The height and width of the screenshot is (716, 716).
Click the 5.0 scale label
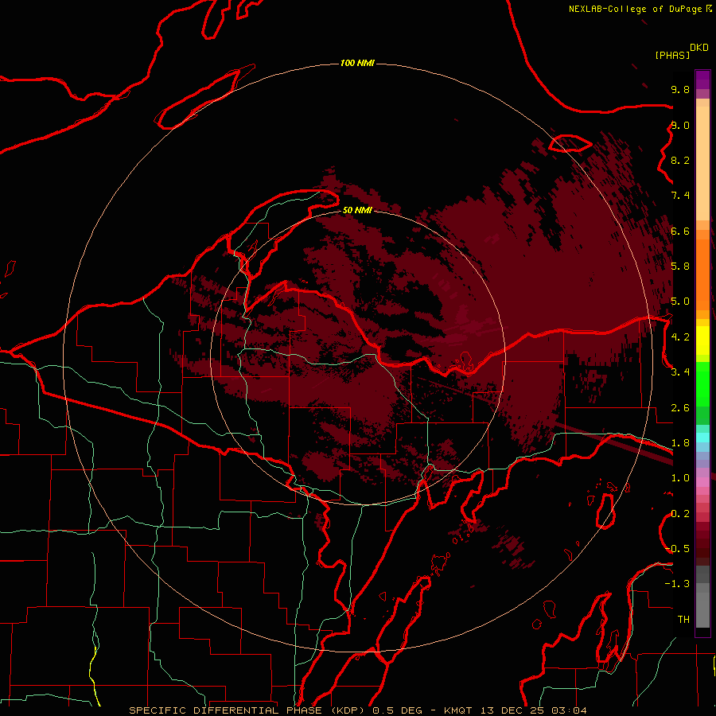(x=680, y=302)
